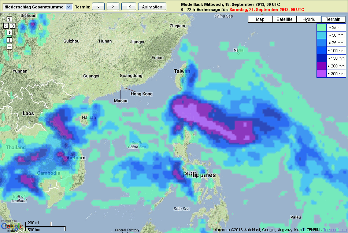Pan the map right with arrow

coord(13,26)
